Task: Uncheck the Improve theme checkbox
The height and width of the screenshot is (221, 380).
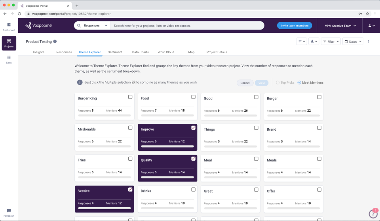Action: tap(193, 128)
